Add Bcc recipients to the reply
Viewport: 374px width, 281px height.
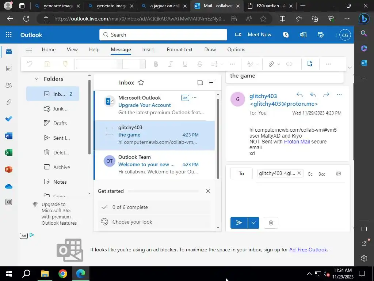(322, 174)
